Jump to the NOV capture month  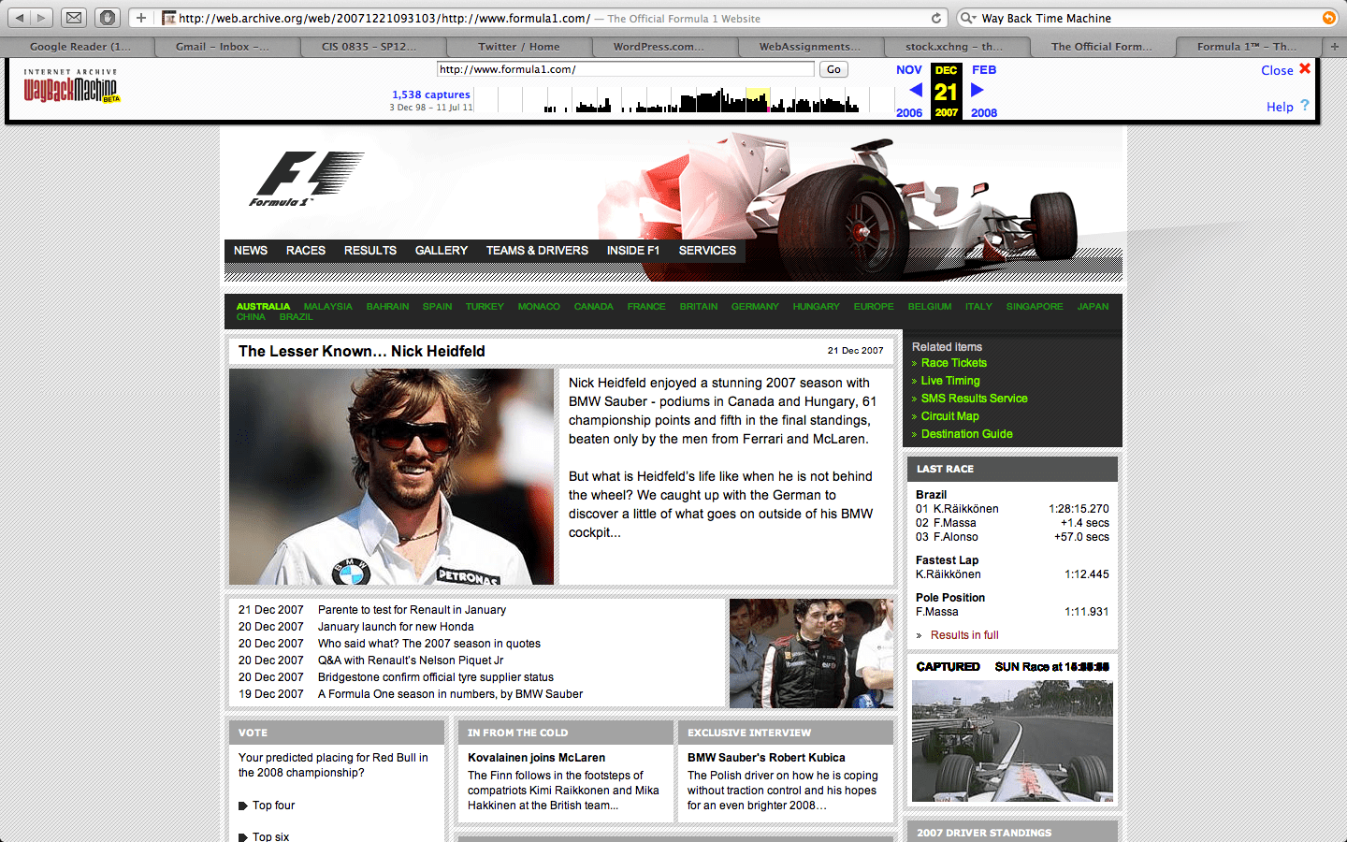coord(909,70)
